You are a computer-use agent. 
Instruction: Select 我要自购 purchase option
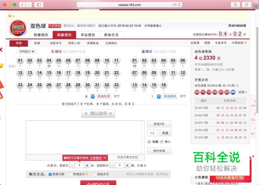point(50,174)
